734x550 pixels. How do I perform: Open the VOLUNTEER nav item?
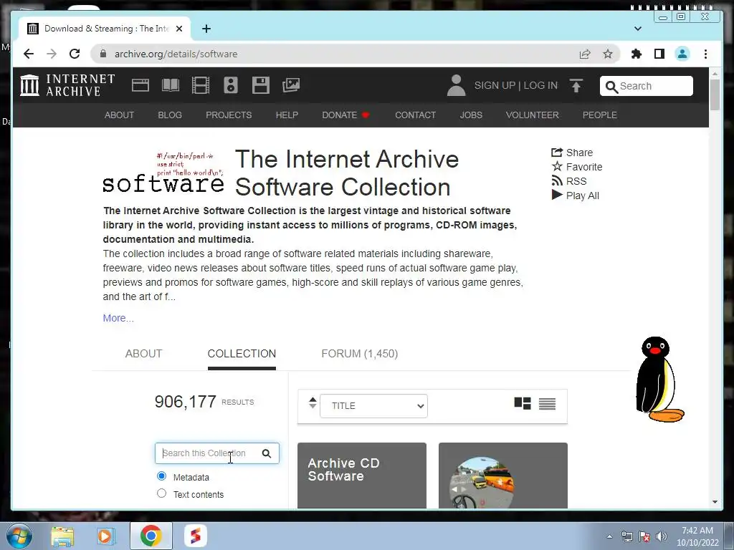tap(533, 115)
